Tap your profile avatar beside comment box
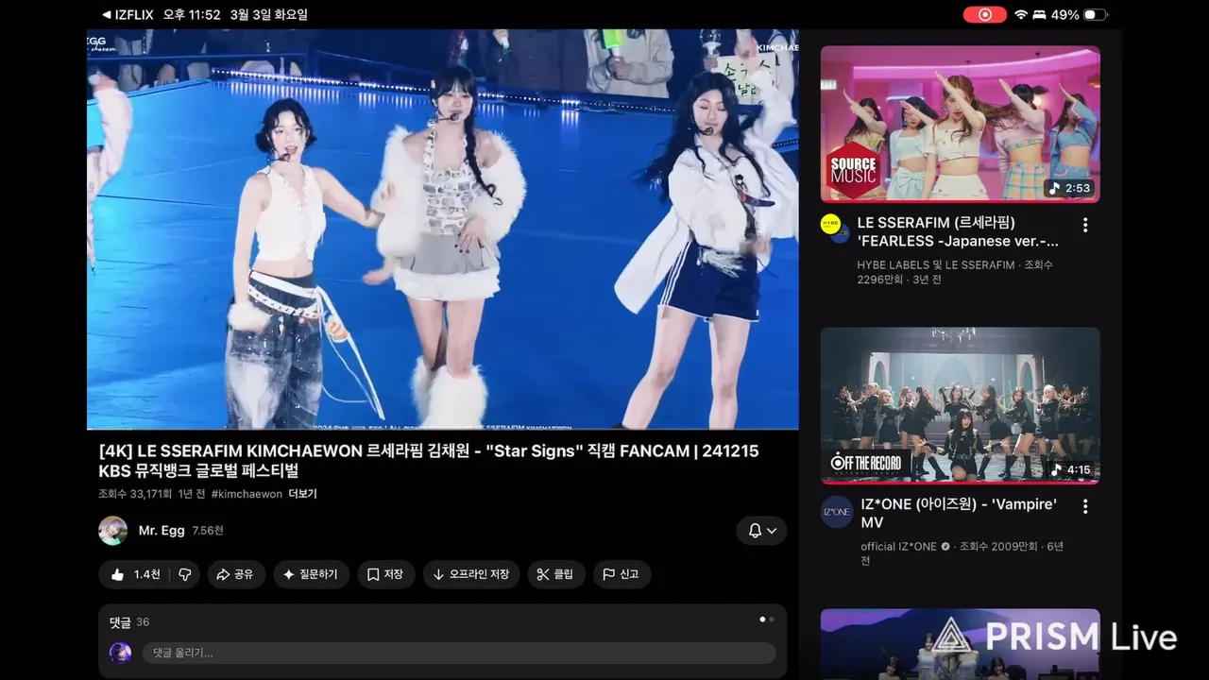 120,653
